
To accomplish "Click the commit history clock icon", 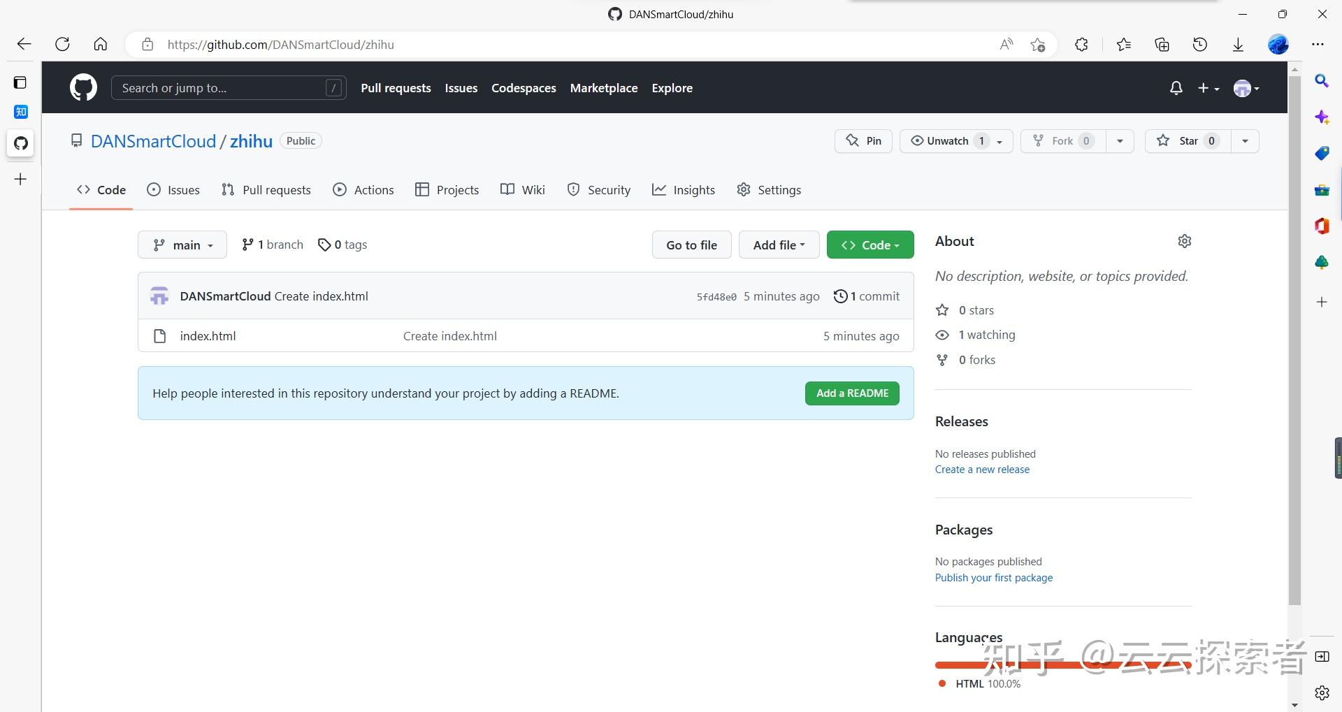I will coord(840,296).
